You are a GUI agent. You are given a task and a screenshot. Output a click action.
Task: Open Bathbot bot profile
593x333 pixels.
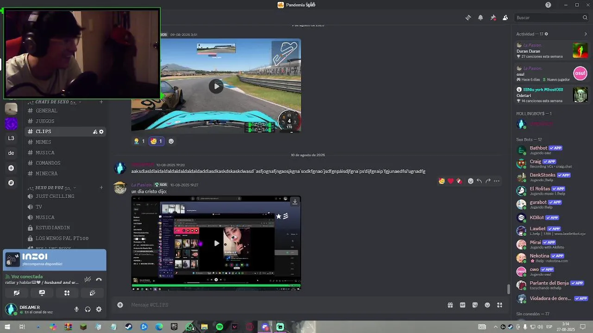(x=552, y=150)
